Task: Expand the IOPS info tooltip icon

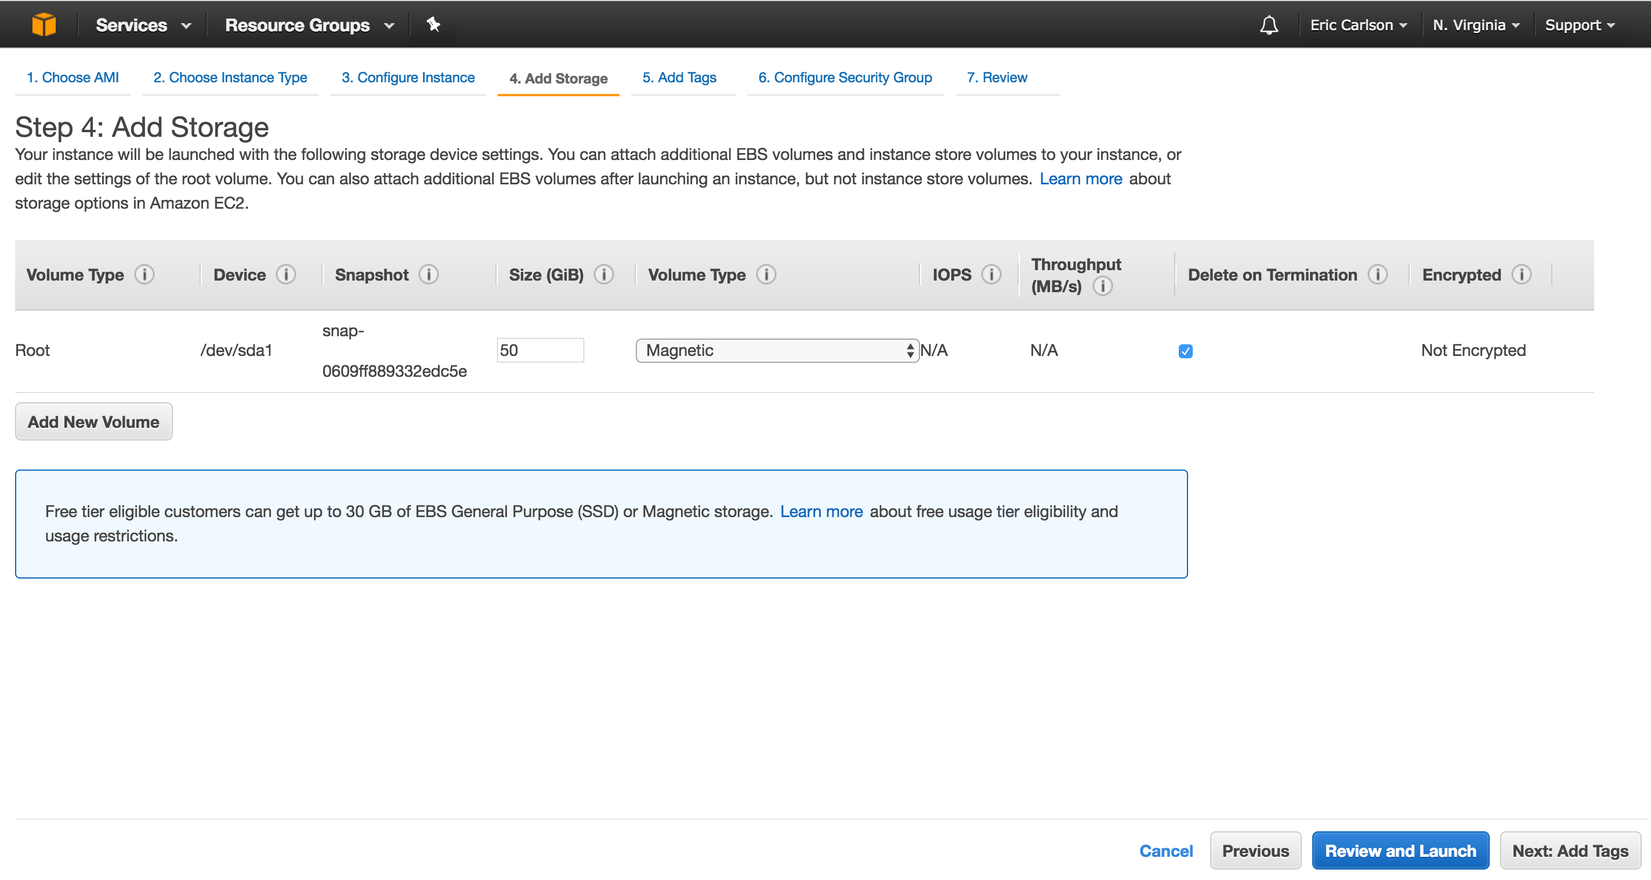Action: coord(990,274)
